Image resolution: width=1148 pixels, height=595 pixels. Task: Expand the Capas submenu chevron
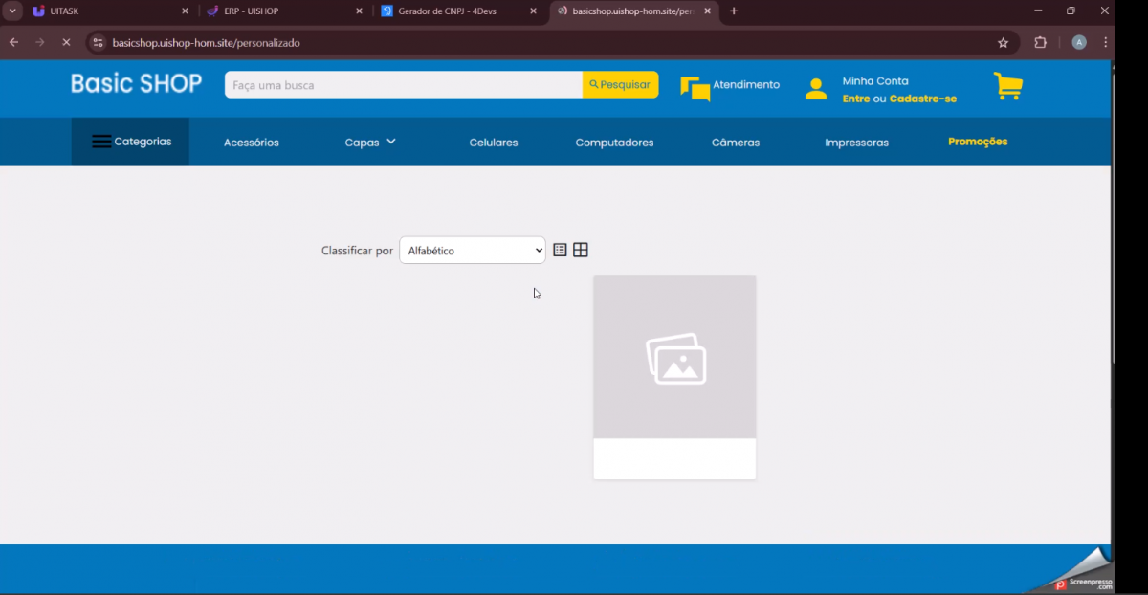(390, 142)
